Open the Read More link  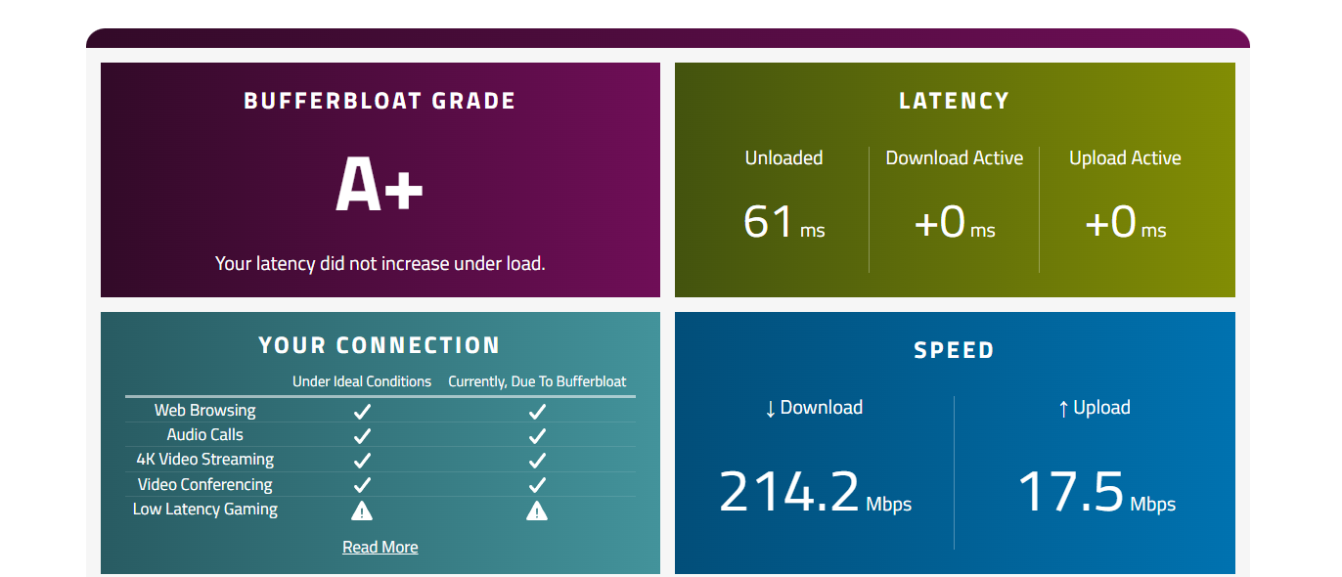[x=380, y=548]
